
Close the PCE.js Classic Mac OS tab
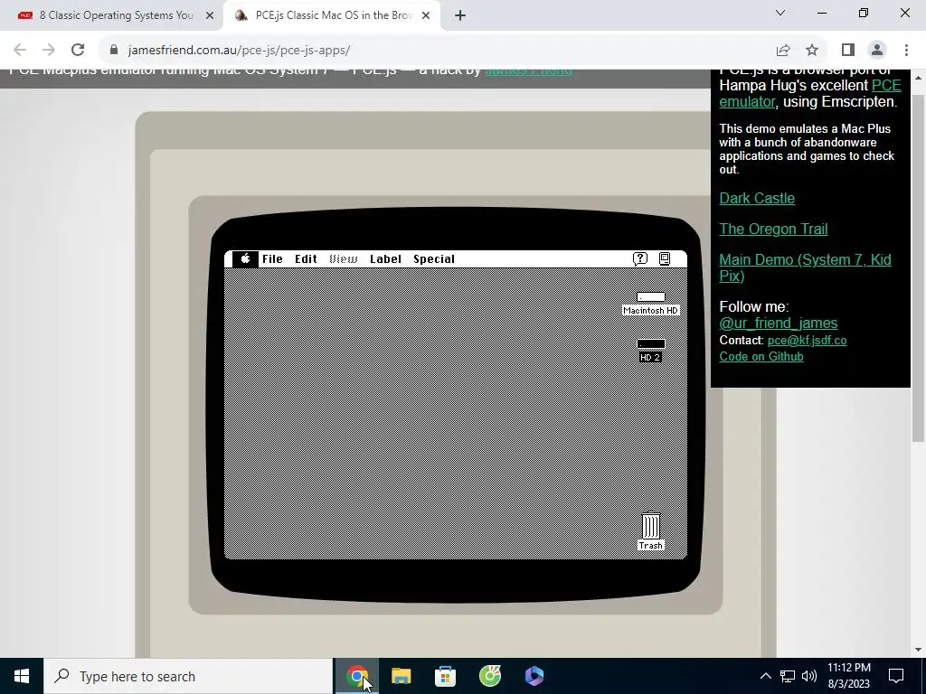(426, 16)
